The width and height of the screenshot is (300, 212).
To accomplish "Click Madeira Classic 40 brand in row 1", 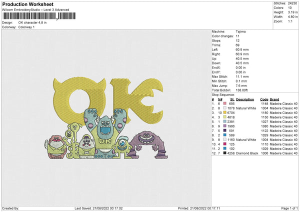I will point(283,103).
